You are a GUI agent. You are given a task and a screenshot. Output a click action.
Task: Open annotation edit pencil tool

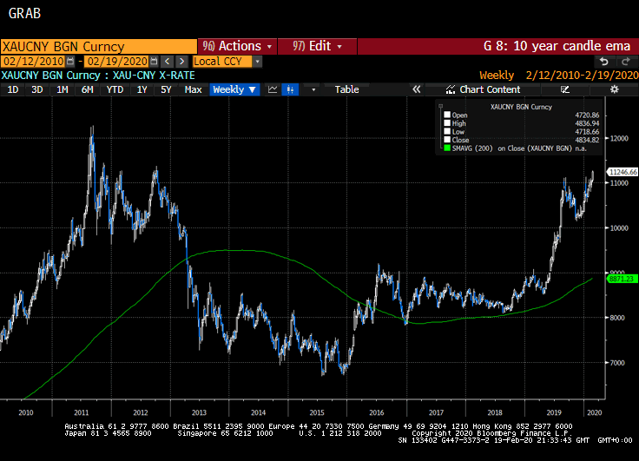point(565,89)
